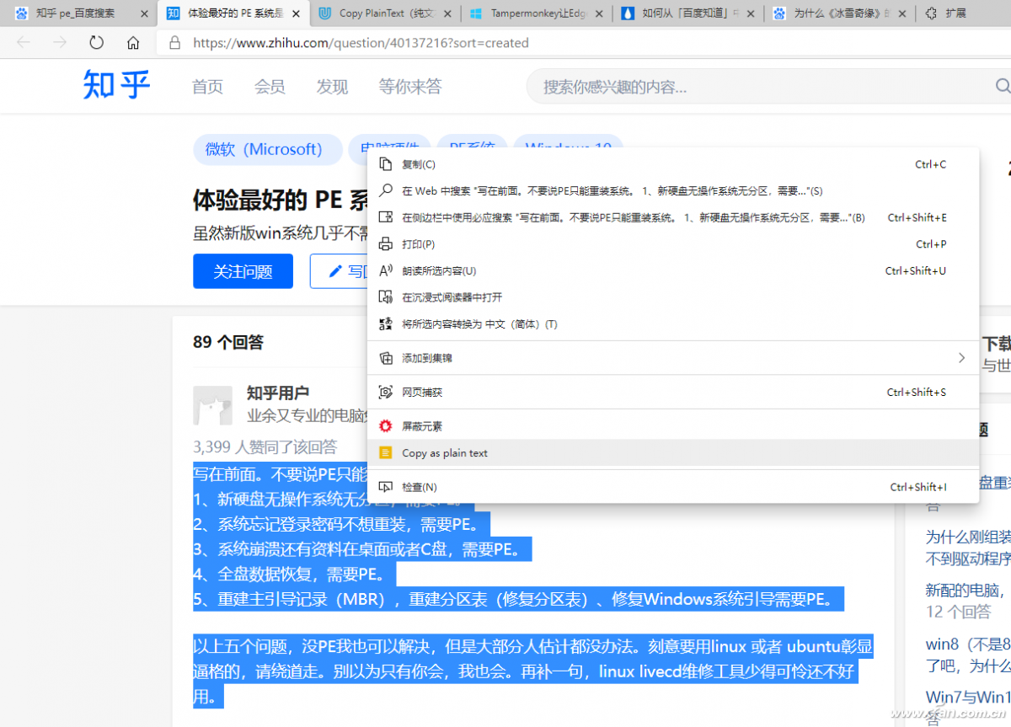1011x727 pixels.
Task: Click the 关注问题 button
Action: click(x=243, y=271)
